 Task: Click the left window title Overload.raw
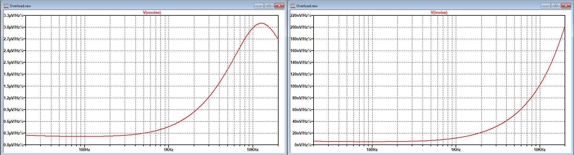(20, 6)
